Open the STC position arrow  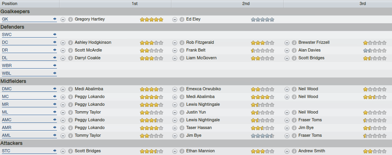point(55,150)
